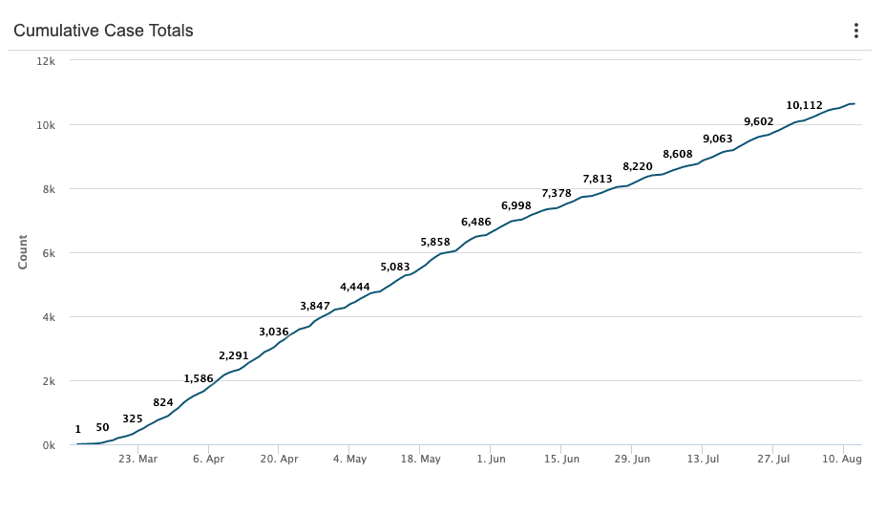885x515 pixels.
Task: Select the 7,813 data label
Action: point(598,179)
